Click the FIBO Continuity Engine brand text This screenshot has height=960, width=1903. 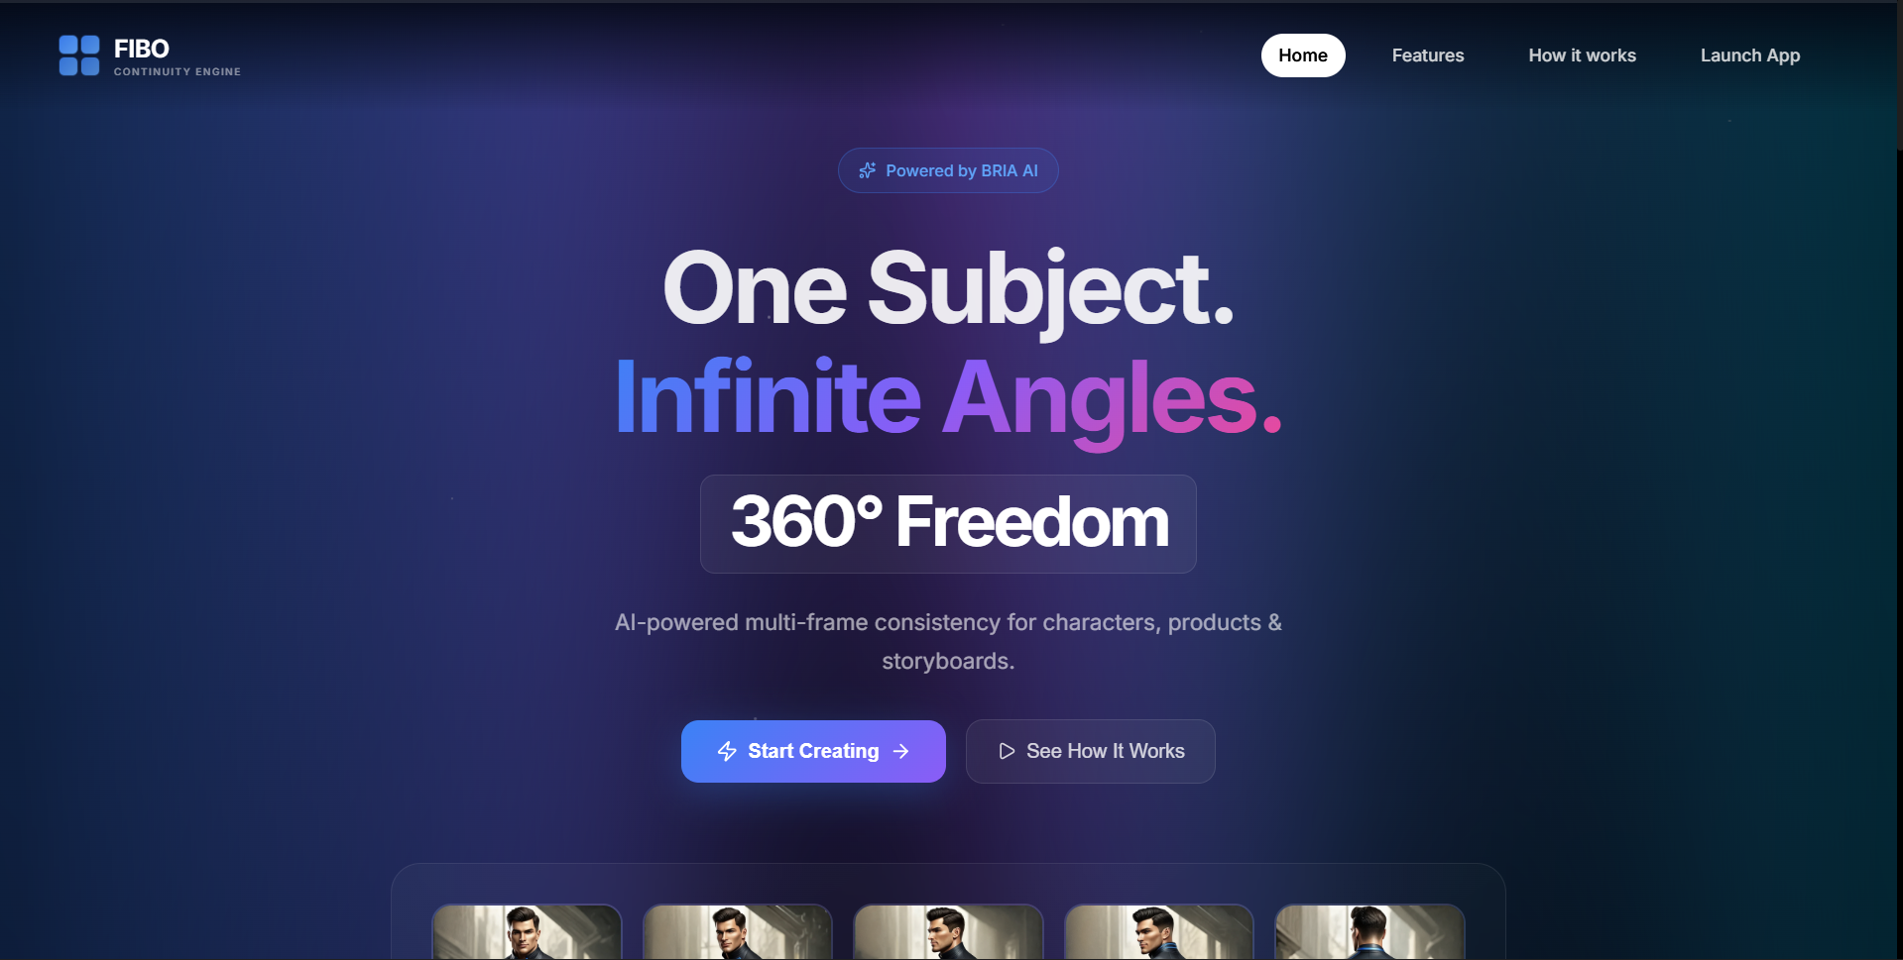(178, 56)
